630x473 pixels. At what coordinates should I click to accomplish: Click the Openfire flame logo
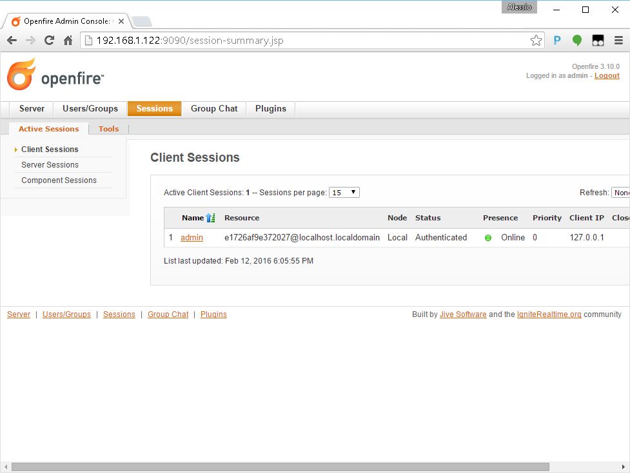[x=21, y=75]
